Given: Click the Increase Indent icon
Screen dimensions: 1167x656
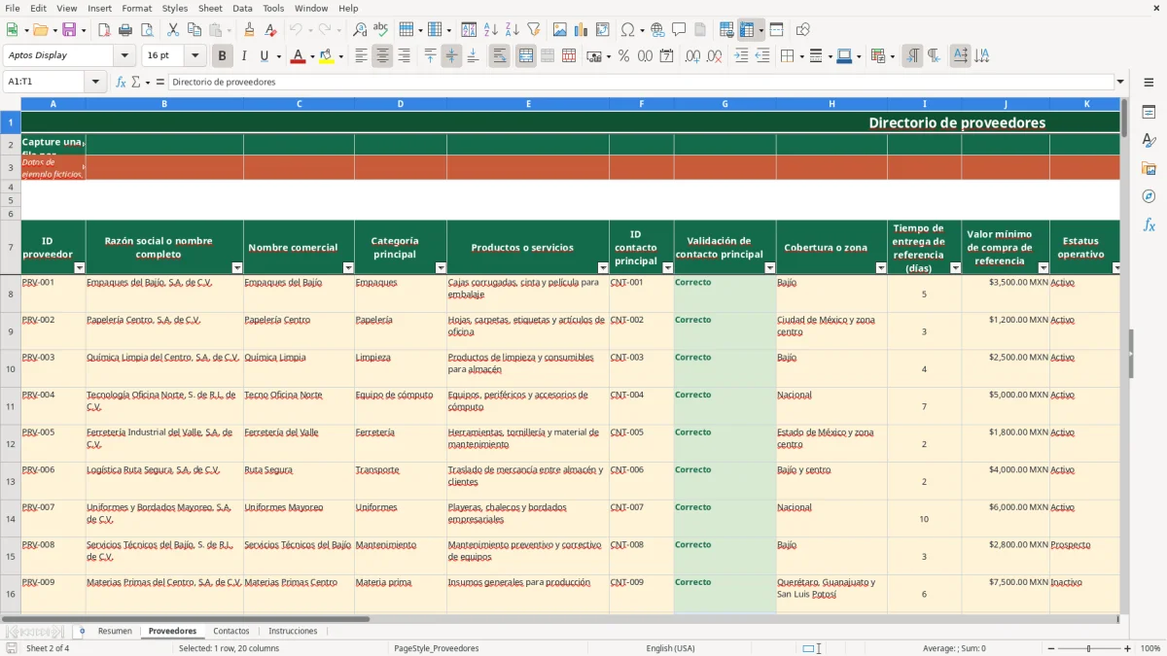Looking at the screenshot, I should coord(741,56).
